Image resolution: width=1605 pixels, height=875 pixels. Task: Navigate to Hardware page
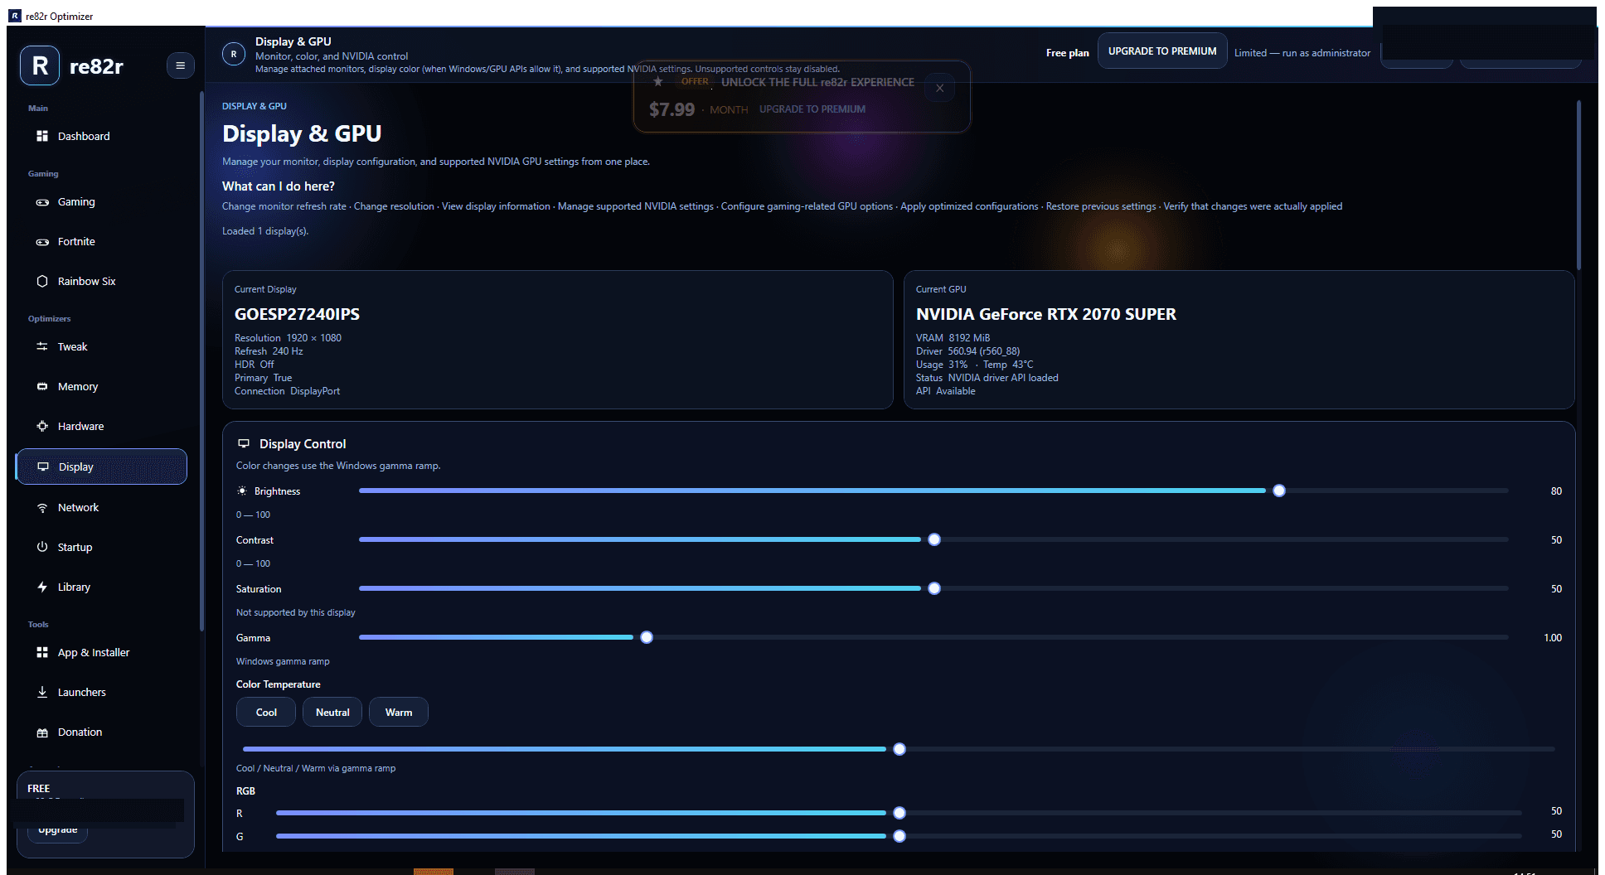(101, 426)
